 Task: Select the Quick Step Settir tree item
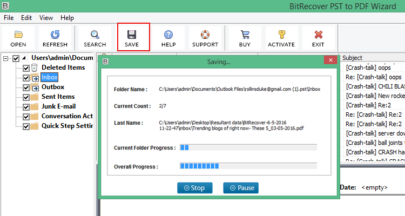click(x=67, y=126)
